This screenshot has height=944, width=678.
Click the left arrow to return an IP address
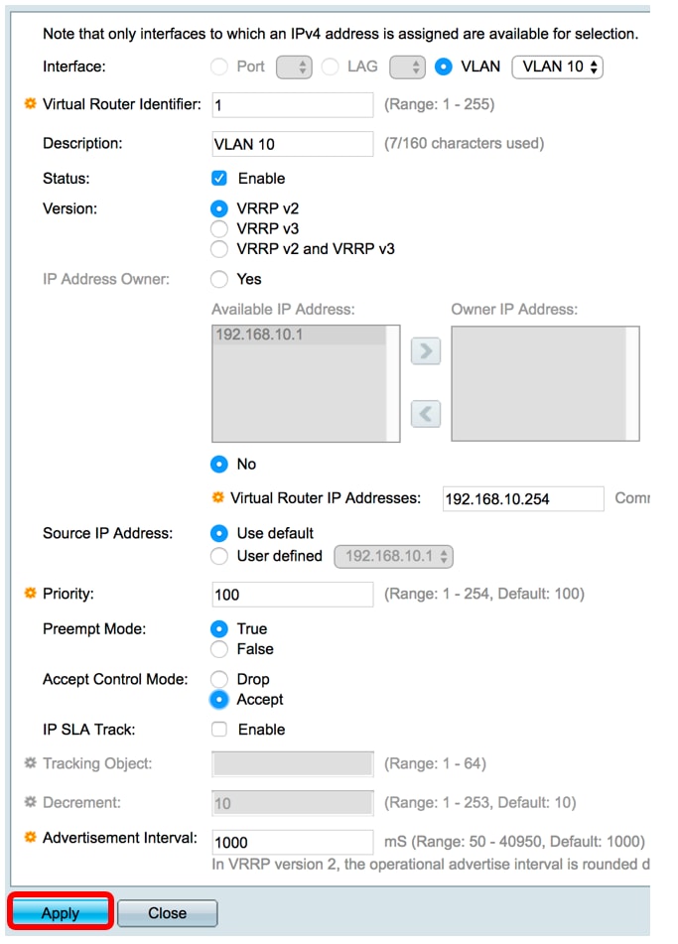point(425,414)
